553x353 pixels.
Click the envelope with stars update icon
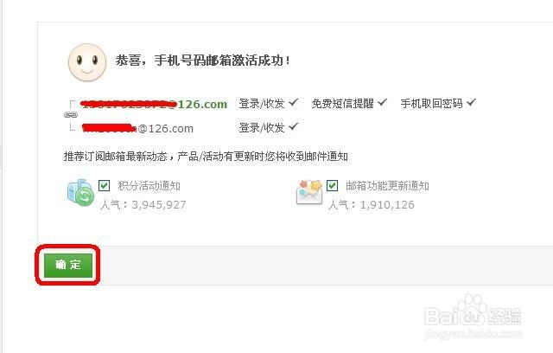pos(309,192)
